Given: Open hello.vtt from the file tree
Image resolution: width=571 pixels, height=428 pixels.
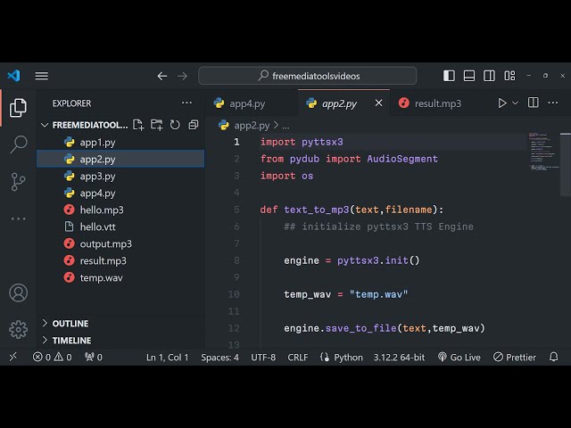Looking at the screenshot, I should tap(97, 226).
